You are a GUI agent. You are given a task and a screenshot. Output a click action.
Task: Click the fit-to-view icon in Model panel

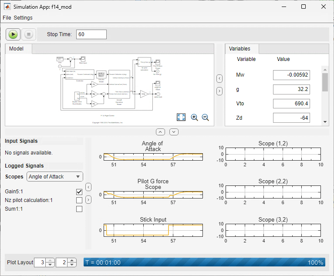tap(182, 117)
